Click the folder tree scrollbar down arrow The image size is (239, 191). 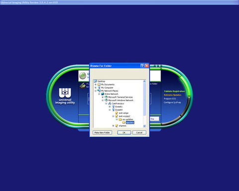(144, 126)
